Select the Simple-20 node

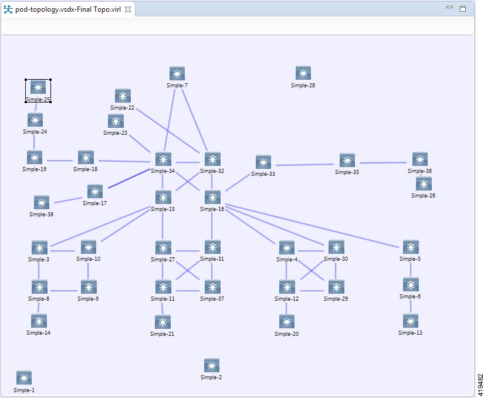(x=286, y=321)
